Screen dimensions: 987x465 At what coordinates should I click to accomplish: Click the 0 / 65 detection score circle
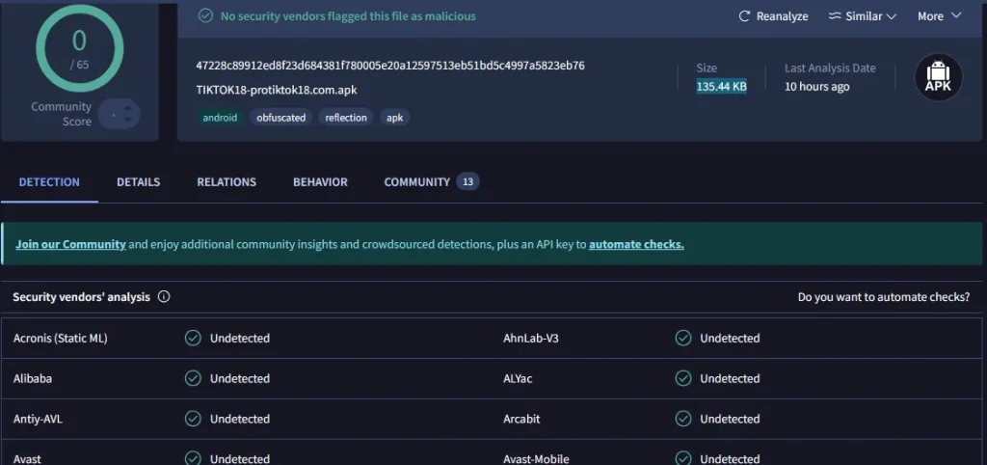click(79, 48)
